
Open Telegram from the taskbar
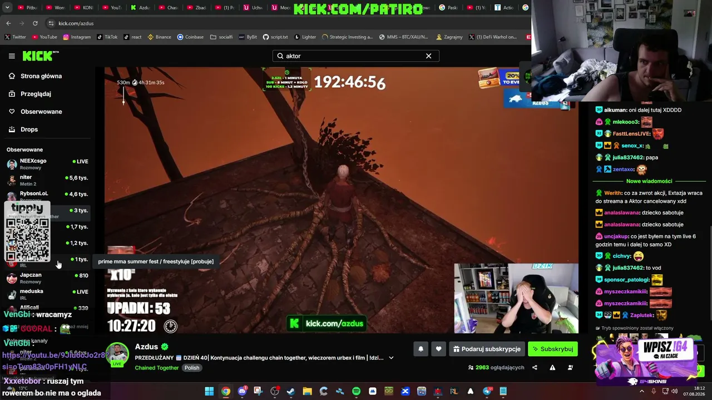(x=487, y=392)
